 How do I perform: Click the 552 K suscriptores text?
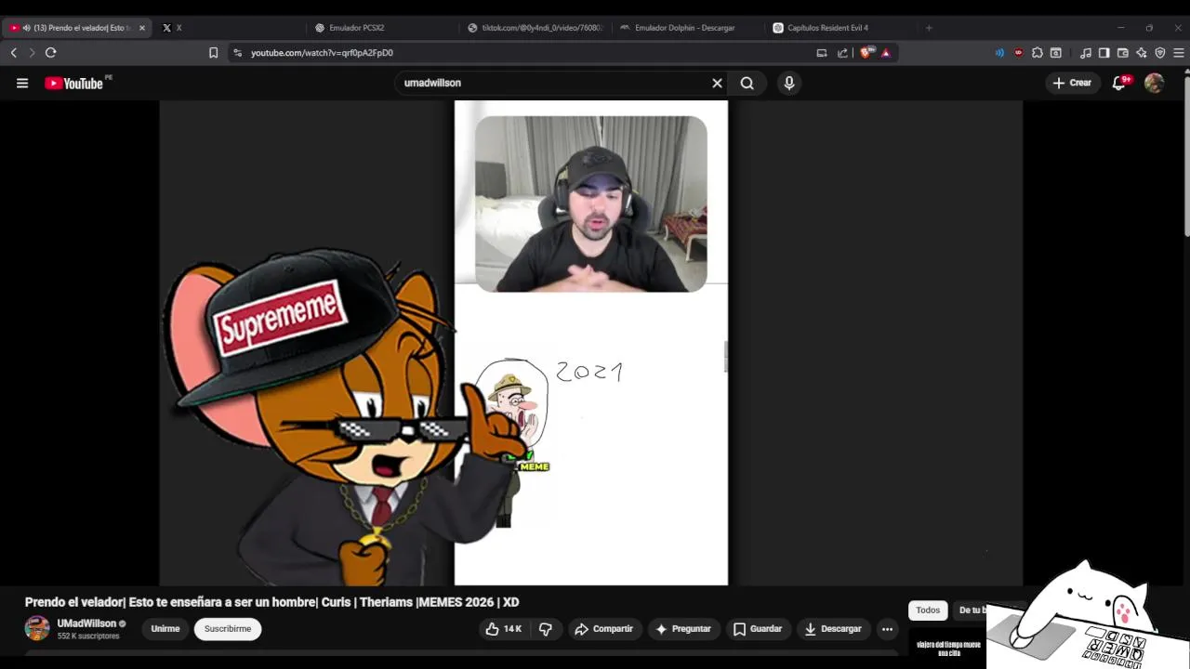(x=88, y=636)
